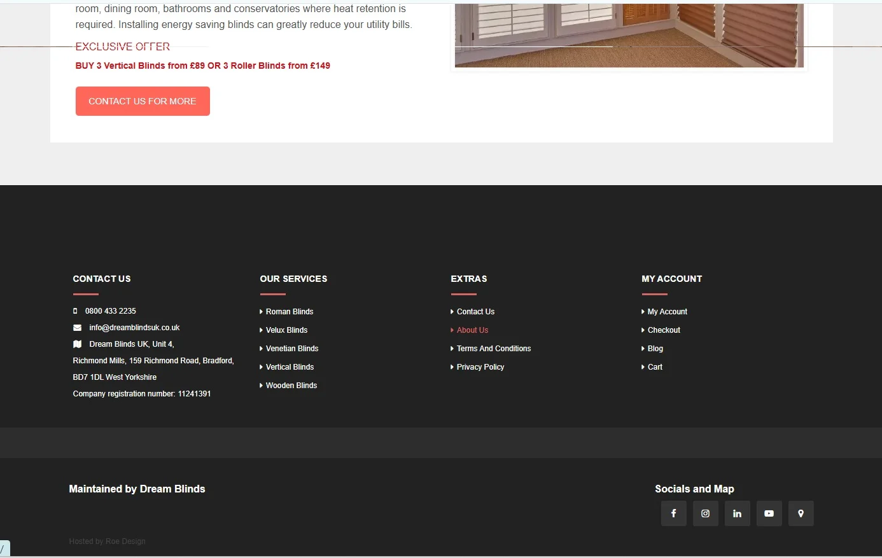The image size is (882, 558).
Task: Open the Wooden Blinds link
Action: click(x=291, y=386)
